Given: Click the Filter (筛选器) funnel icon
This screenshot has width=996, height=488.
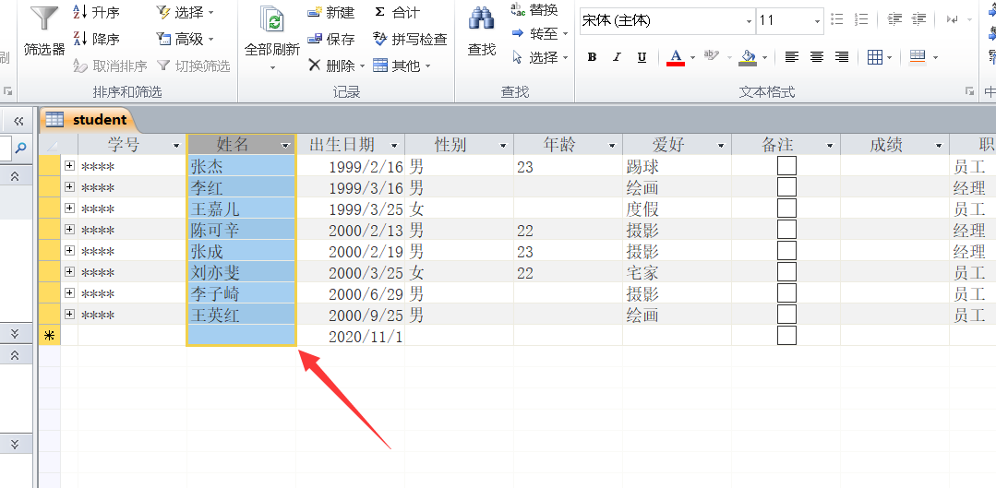Looking at the screenshot, I should (x=43, y=20).
